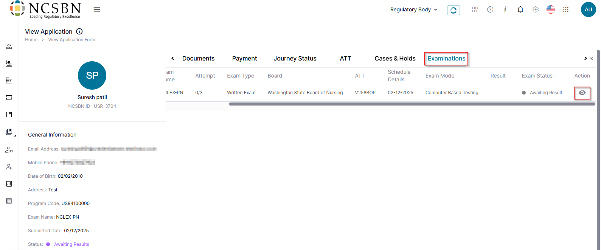Click the Action column header

click(582, 76)
